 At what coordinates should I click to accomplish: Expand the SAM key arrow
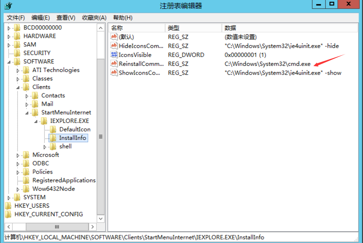9,45
